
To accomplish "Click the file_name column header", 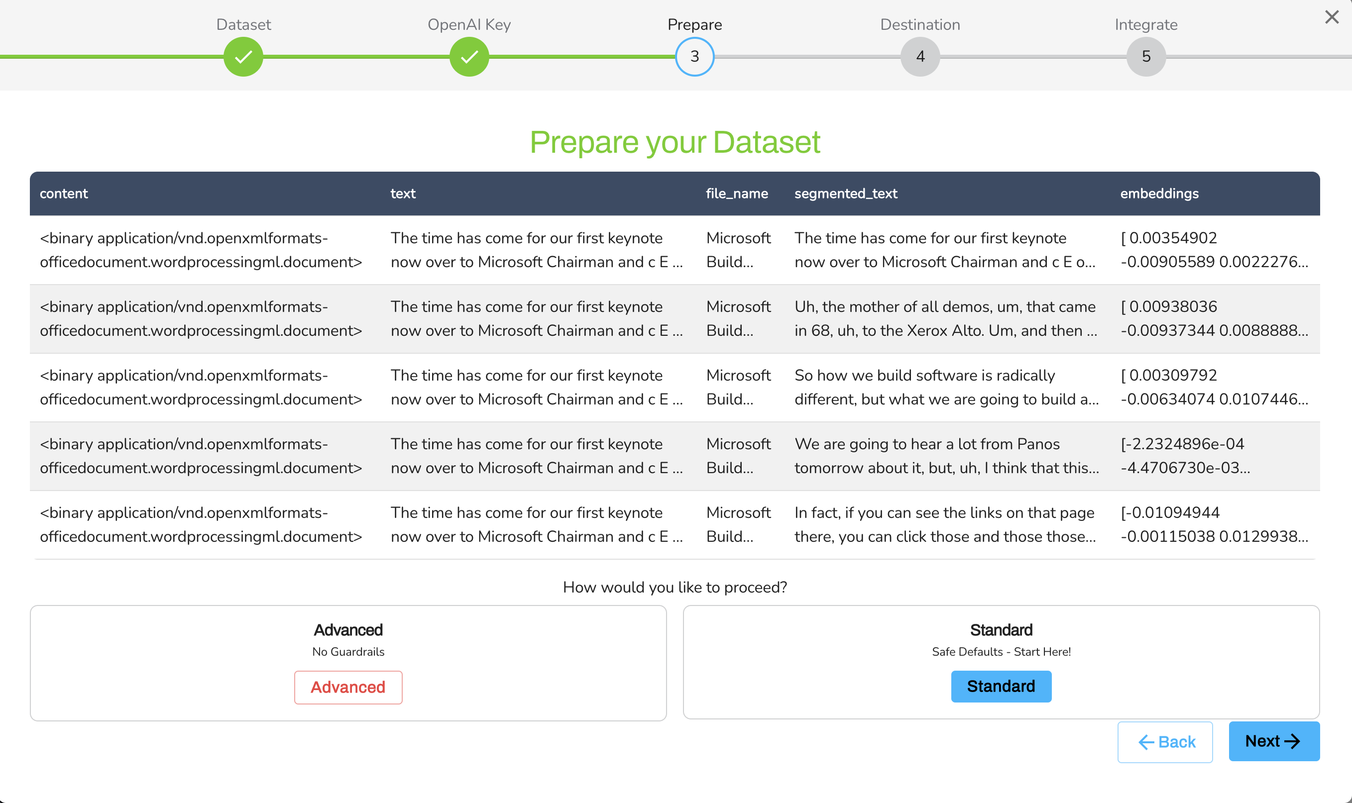I will click(737, 193).
